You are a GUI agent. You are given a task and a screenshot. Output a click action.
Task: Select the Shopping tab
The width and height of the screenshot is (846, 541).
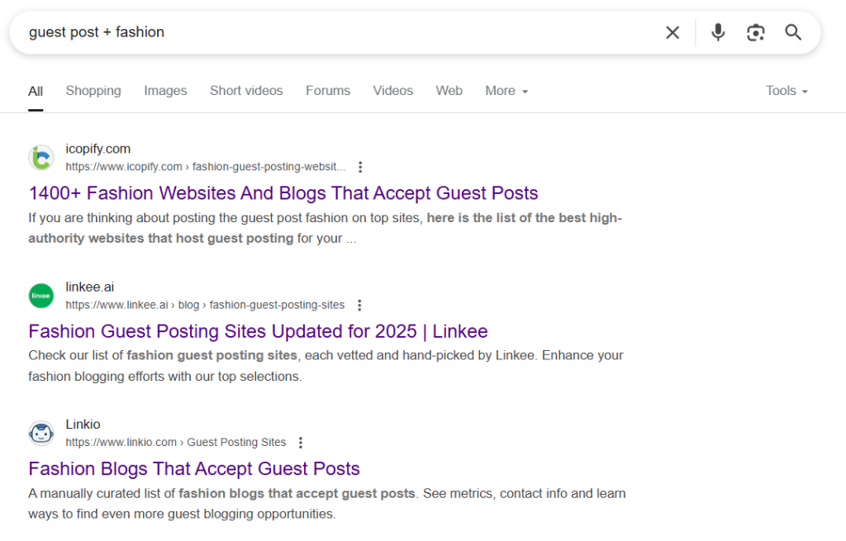[93, 91]
